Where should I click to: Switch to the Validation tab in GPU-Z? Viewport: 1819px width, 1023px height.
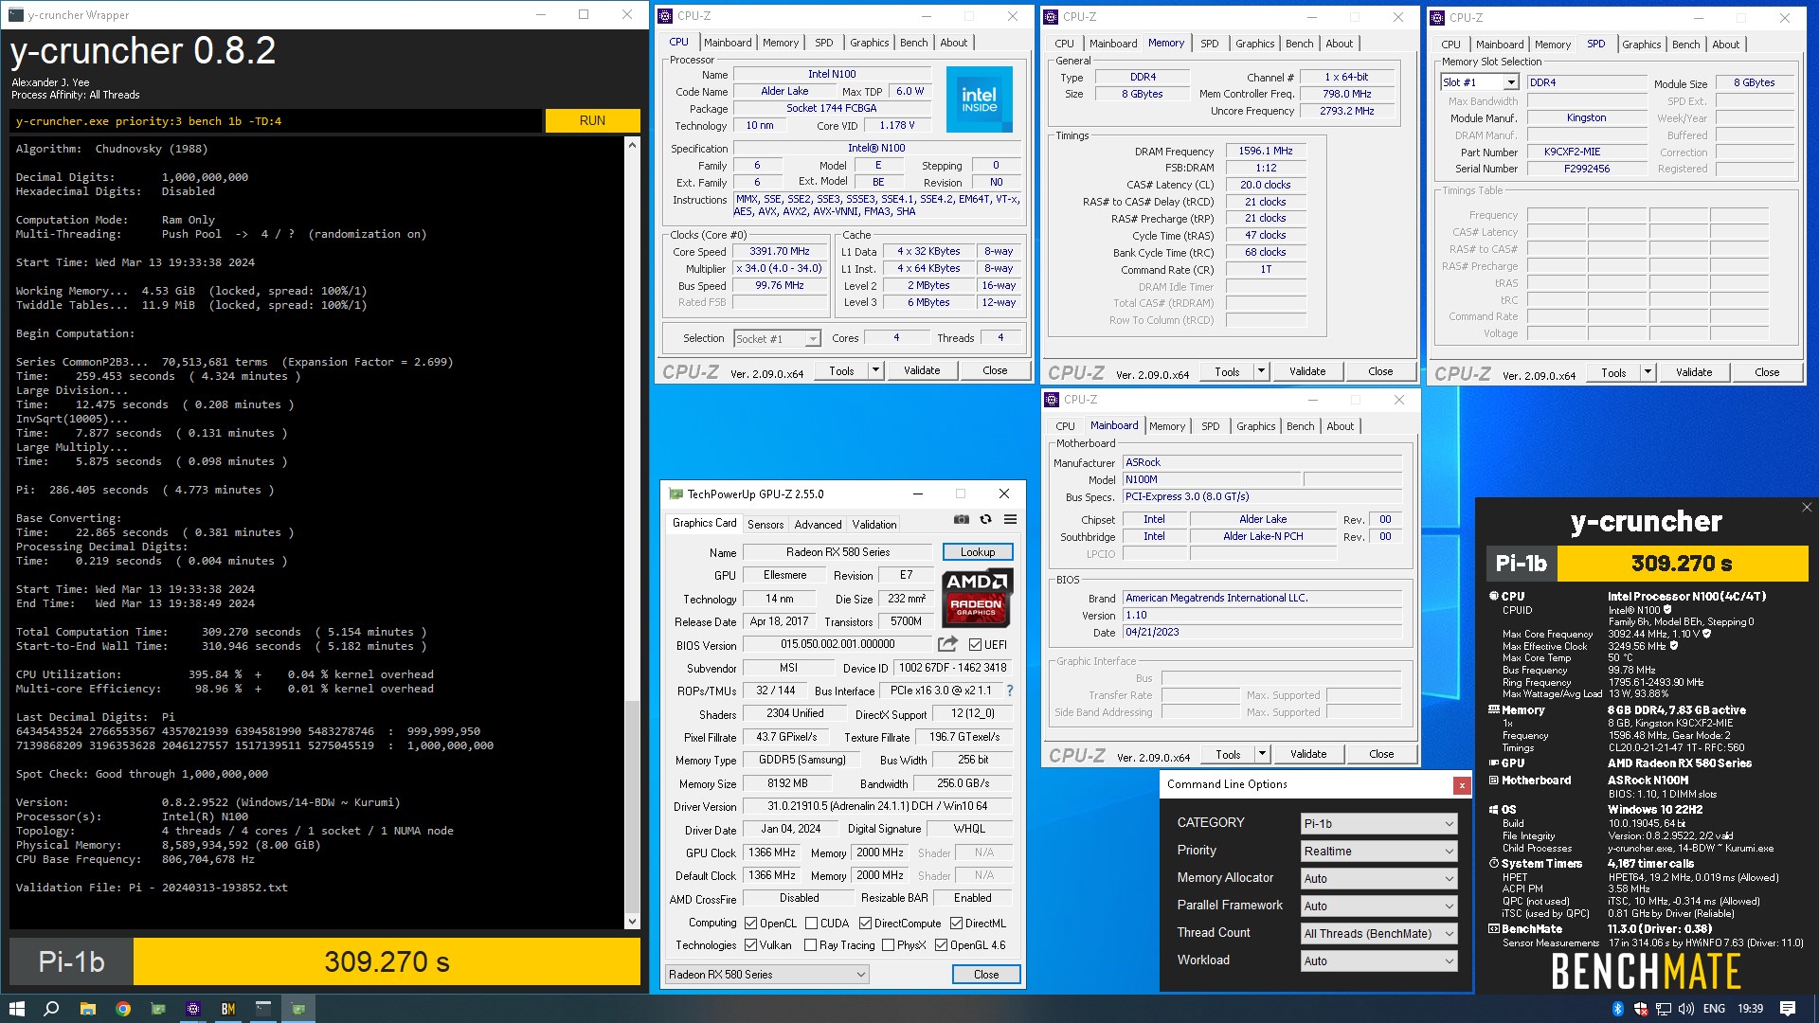tap(874, 525)
